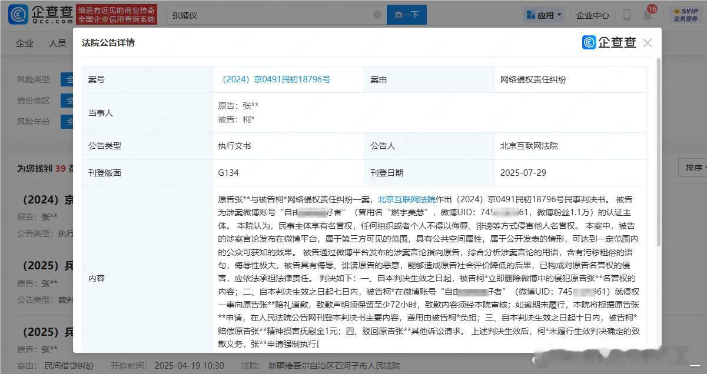Switch to the 人员 tab

click(57, 44)
